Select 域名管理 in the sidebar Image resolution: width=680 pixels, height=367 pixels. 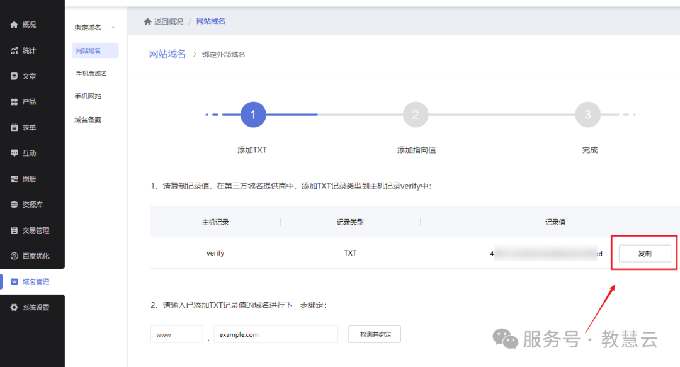coord(35,282)
